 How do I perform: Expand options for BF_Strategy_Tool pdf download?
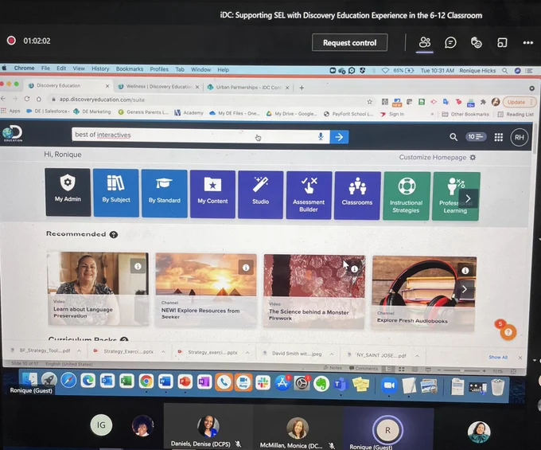tap(79, 350)
